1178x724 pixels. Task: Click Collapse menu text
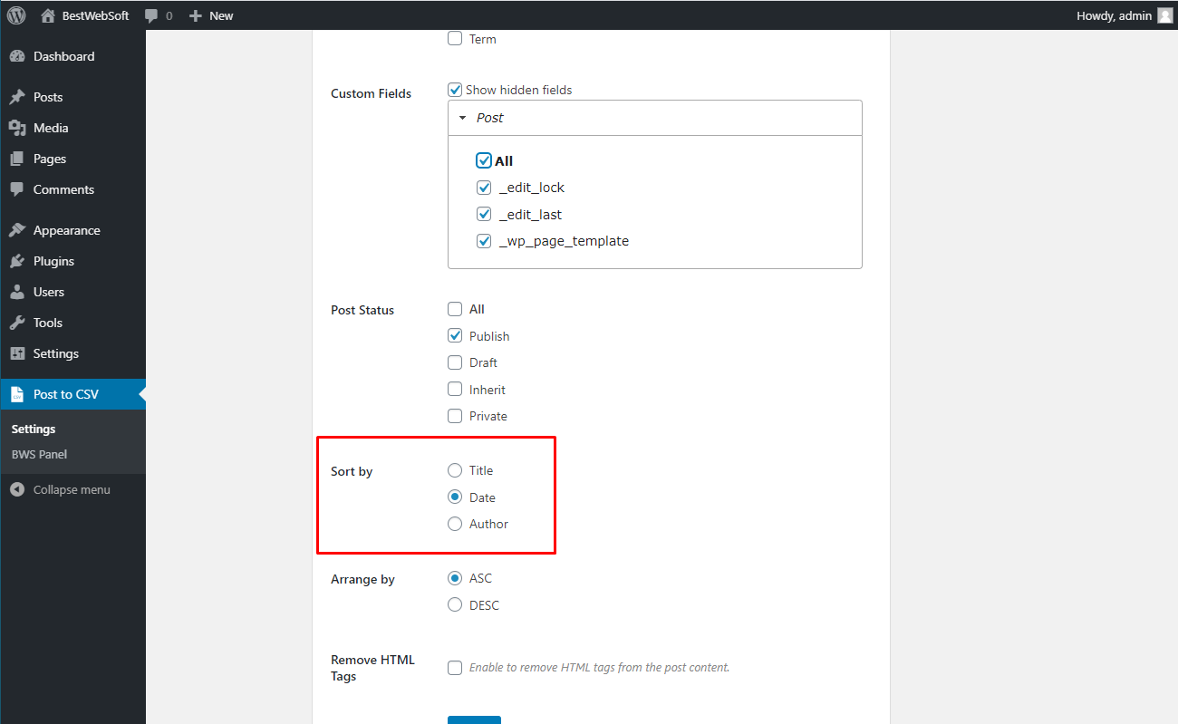click(x=72, y=489)
